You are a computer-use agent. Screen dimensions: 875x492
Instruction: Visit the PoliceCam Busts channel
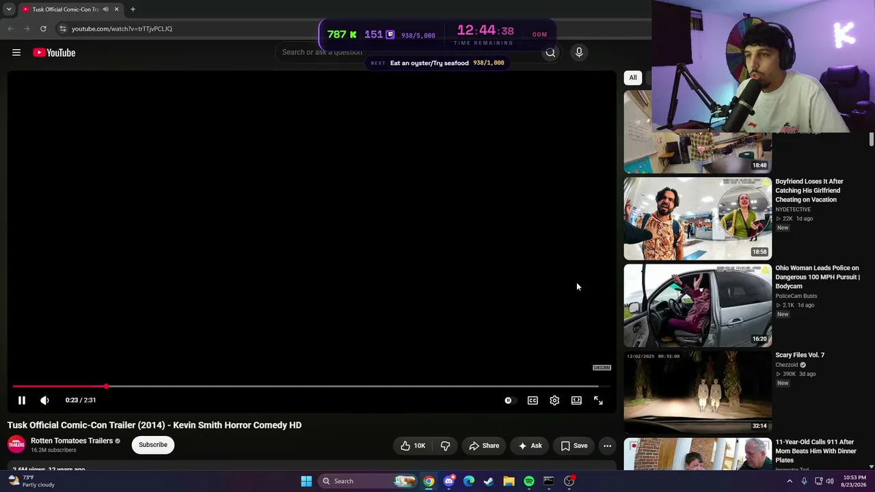point(796,296)
